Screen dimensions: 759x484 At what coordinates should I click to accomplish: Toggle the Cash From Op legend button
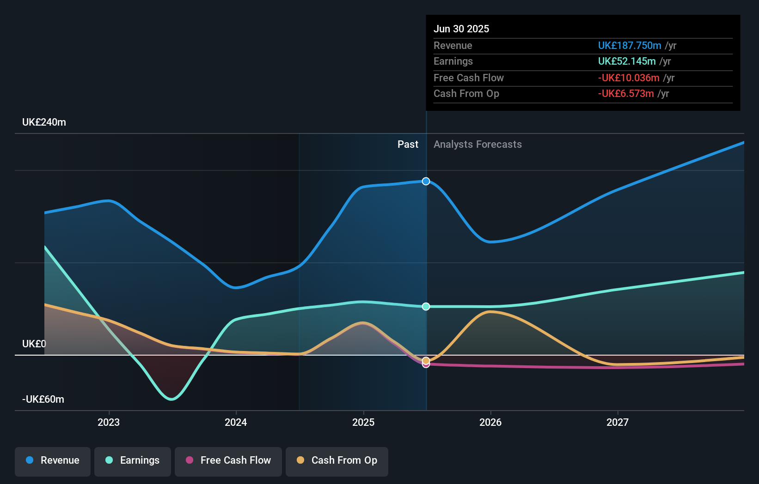click(337, 461)
